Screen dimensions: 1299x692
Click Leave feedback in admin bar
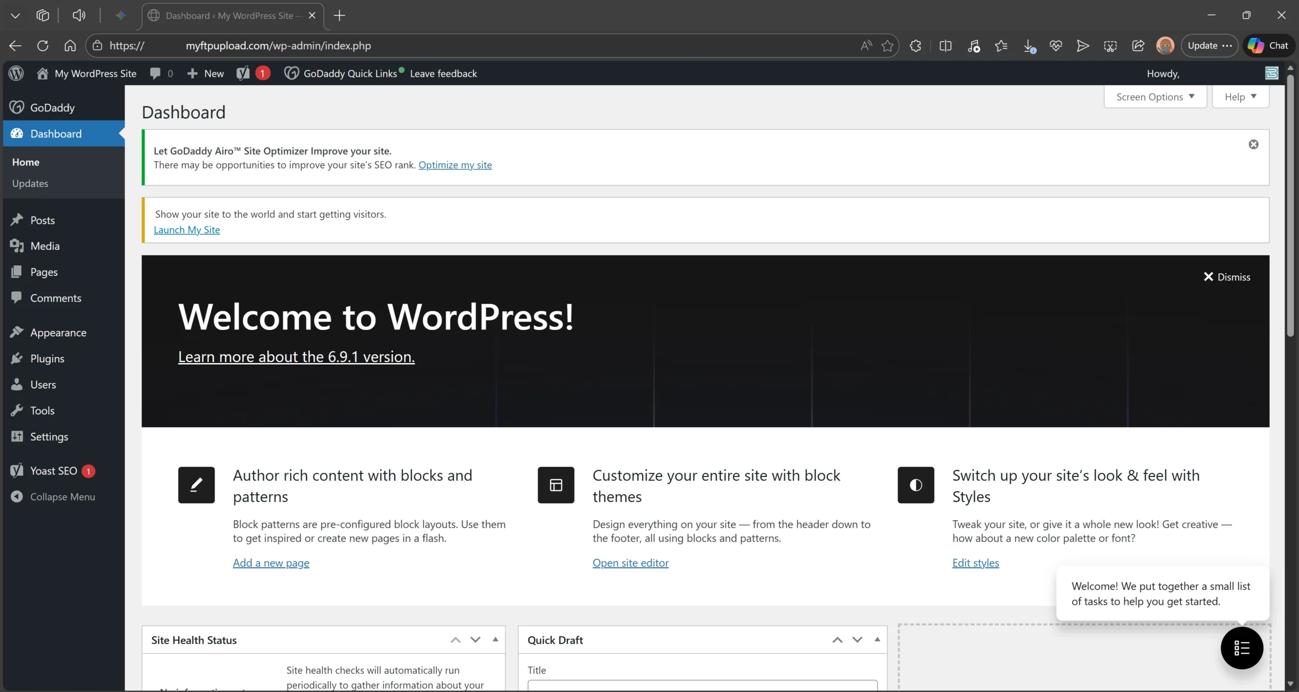(x=443, y=74)
